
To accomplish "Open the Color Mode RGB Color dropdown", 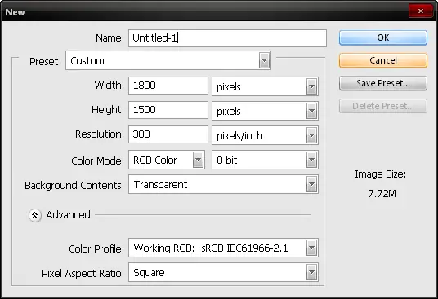I will 167,160.
